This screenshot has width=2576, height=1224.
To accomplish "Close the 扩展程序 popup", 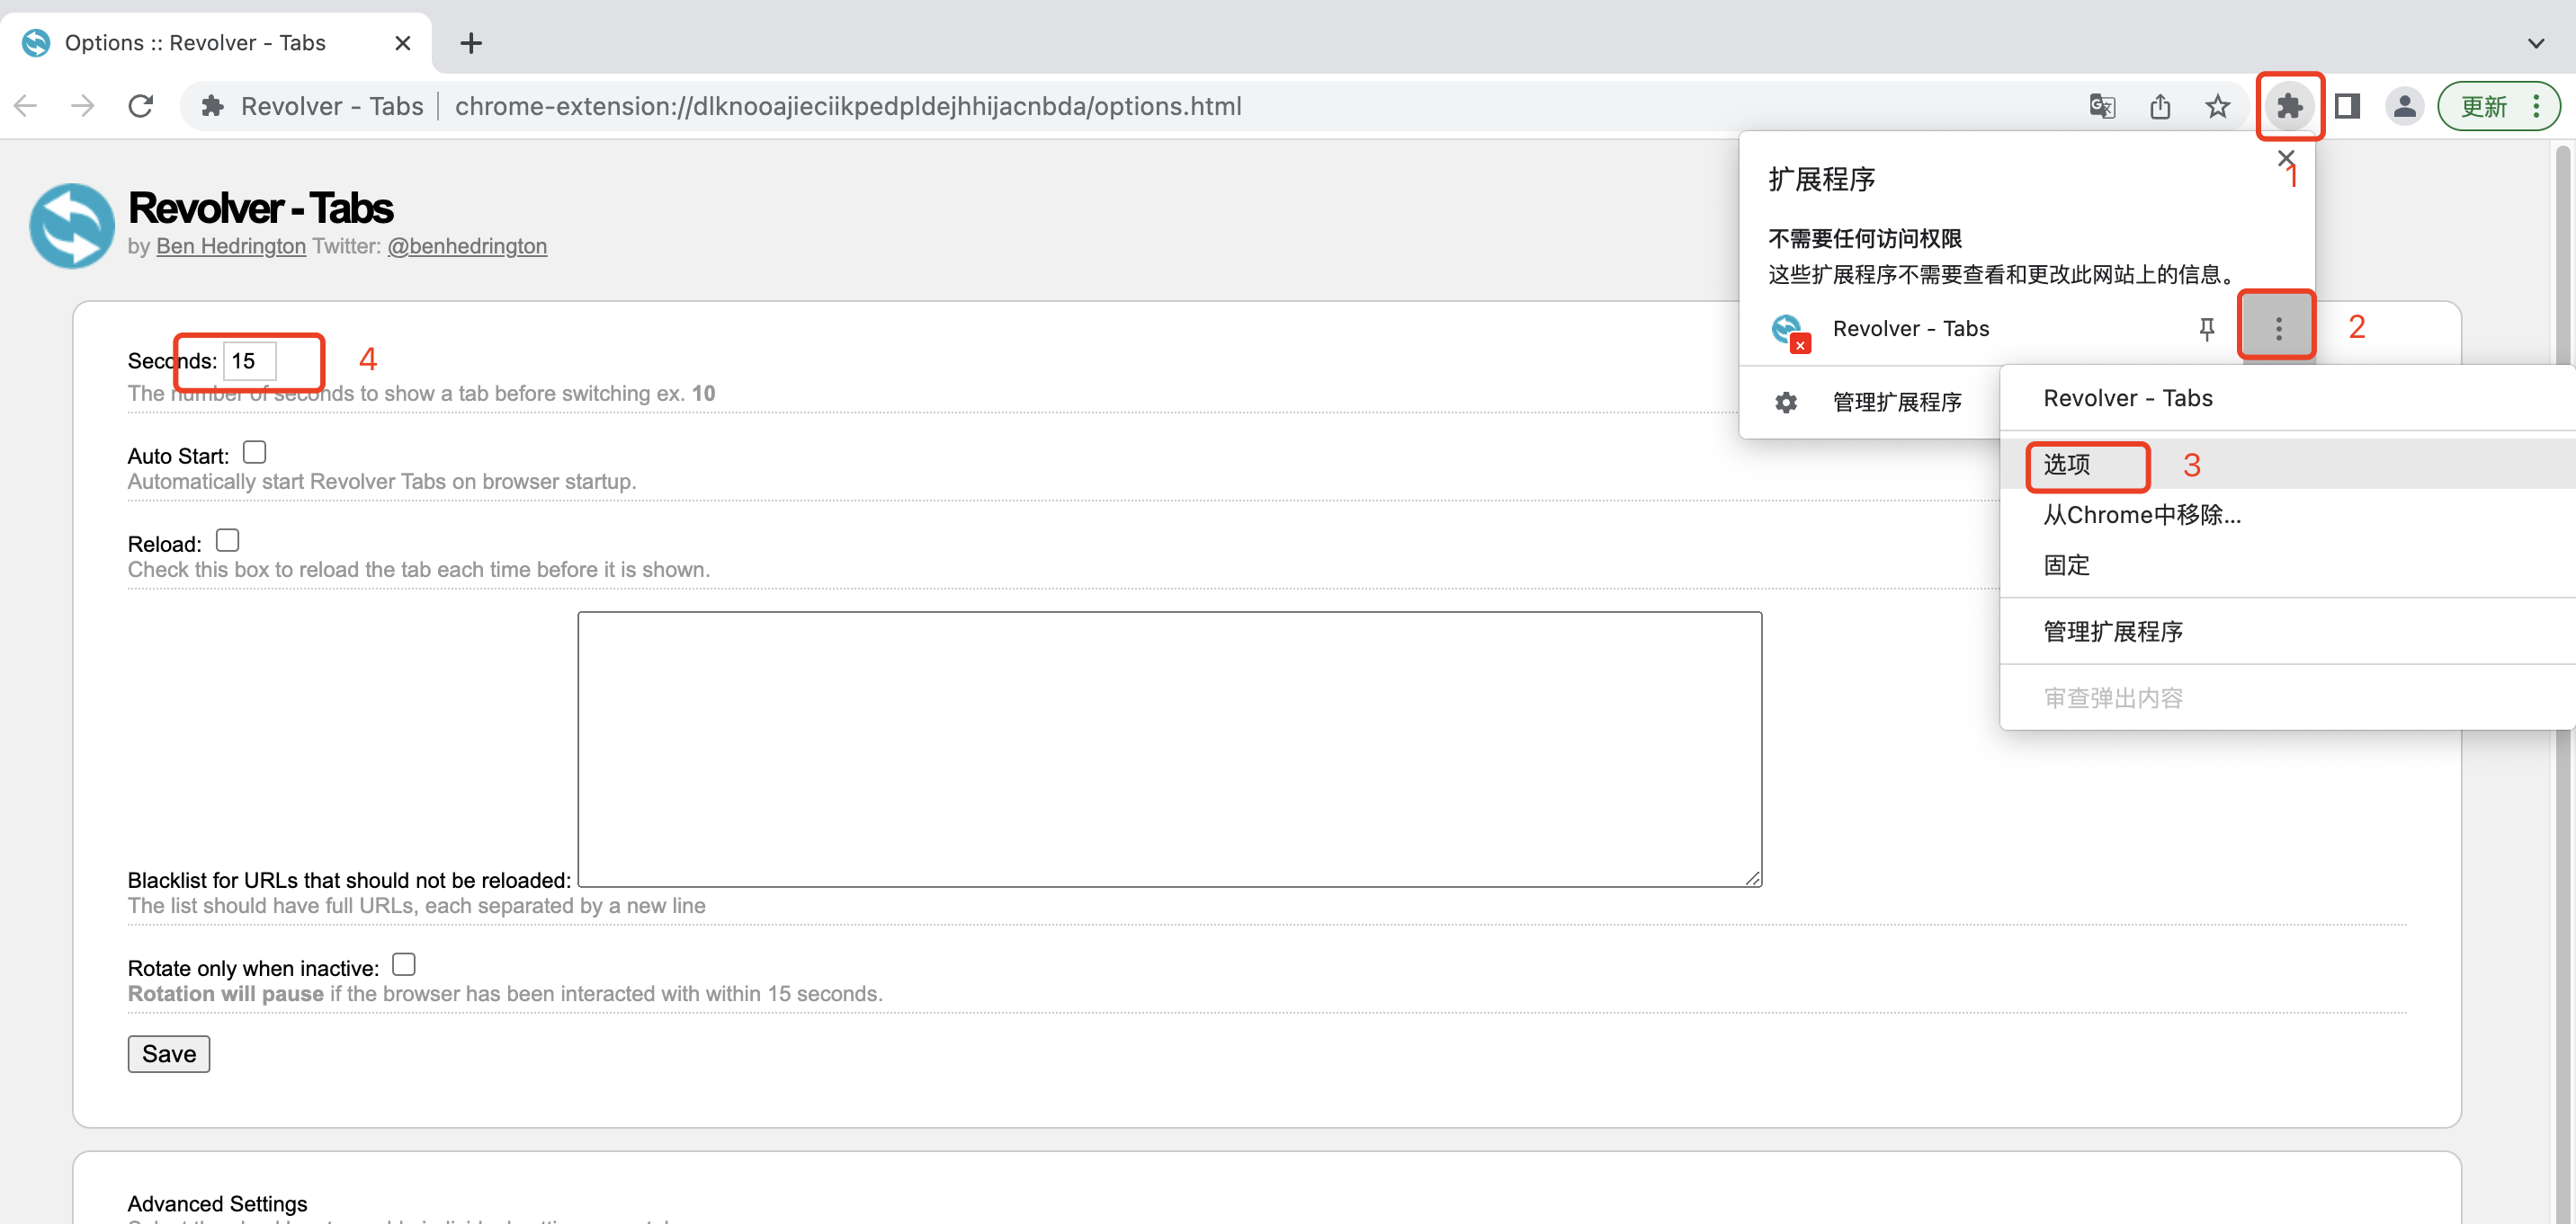I will [x=2285, y=158].
